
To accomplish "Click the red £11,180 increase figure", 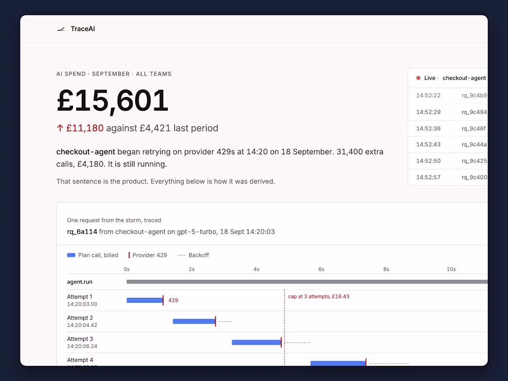I will [x=85, y=128].
